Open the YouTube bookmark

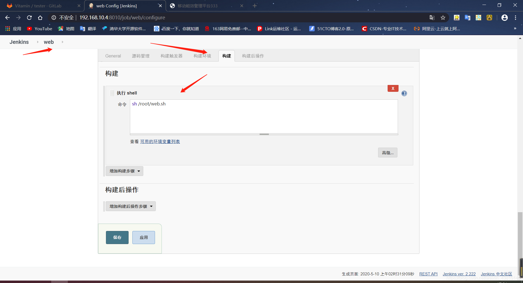point(39,29)
